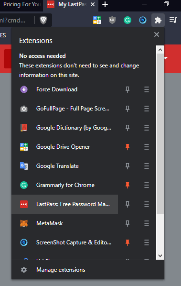
Task: Click the Google Drive Opener list icon
Action: click(24, 147)
